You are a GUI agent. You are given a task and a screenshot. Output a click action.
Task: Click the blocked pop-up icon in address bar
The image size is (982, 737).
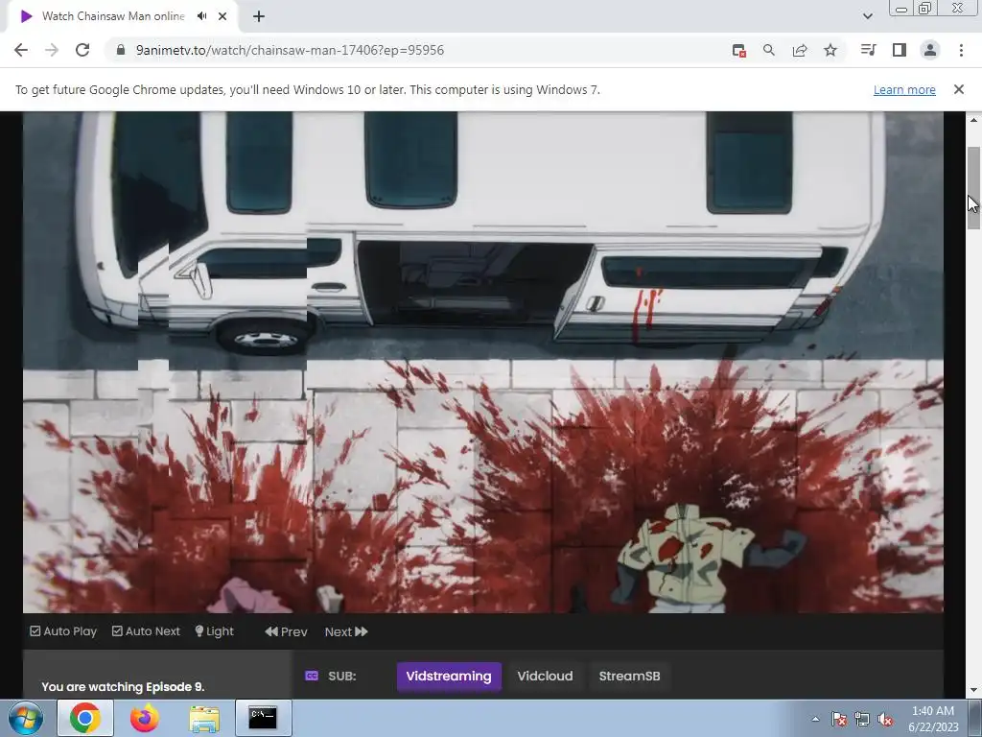tap(739, 50)
